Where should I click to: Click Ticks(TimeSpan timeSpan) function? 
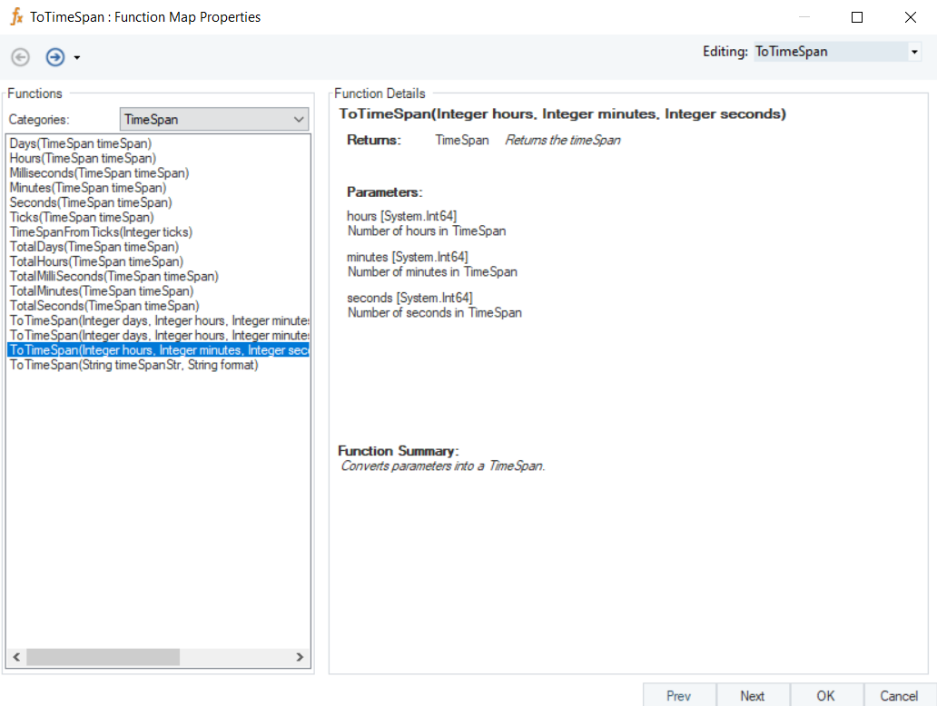[x=82, y=218]
